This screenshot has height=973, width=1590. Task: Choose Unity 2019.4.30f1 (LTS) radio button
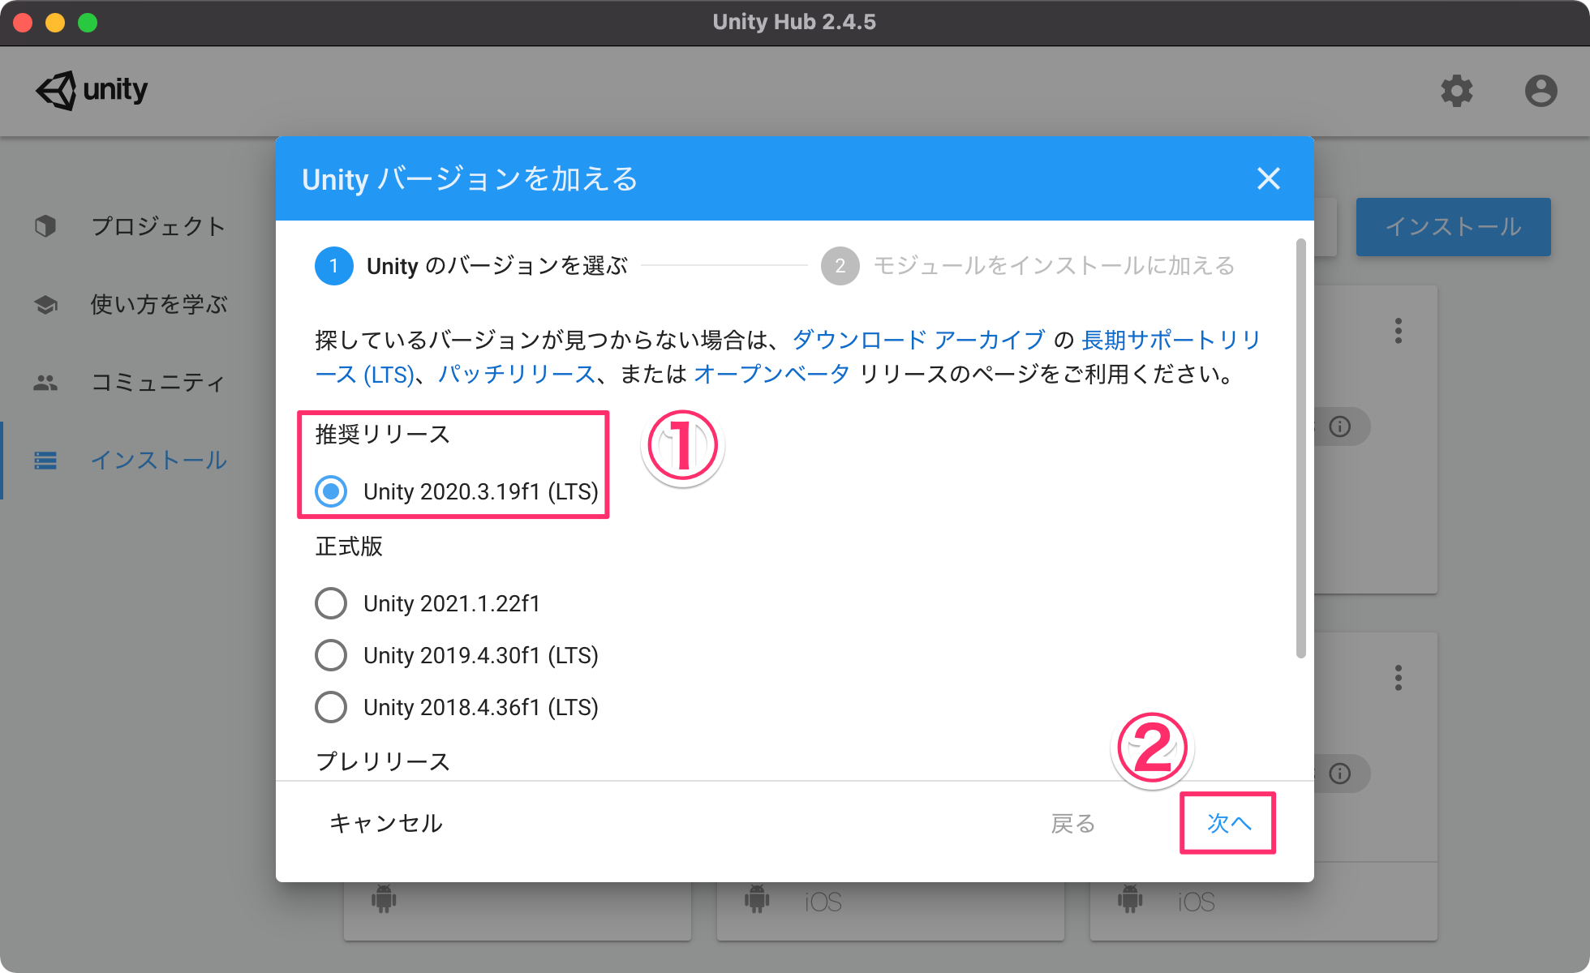(331, 655)
